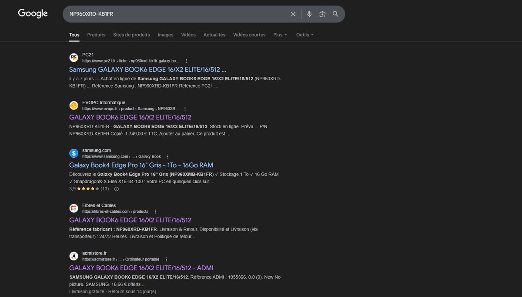Expand the Outils dropdown
This screenshot has width=522, height=297.
(x=305, y=35)
